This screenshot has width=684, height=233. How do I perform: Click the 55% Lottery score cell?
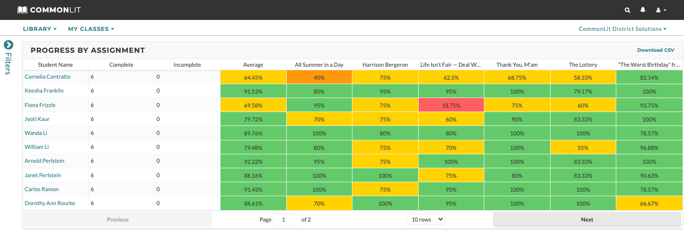point(583,147)
